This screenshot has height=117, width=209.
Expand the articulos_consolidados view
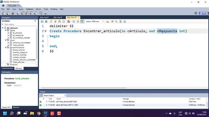8,43
